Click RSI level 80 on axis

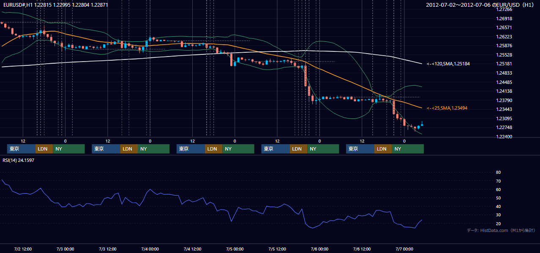[x=498, y=172]
